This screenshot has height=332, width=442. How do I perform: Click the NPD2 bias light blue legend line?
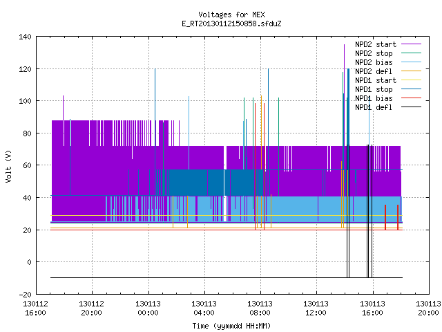(x=411, y=62)
